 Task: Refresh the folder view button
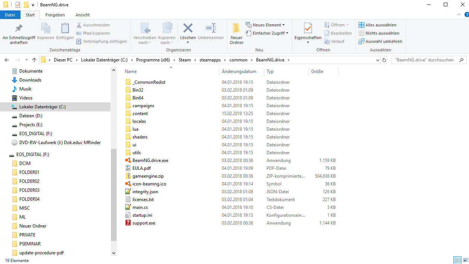tap(385, 60)
